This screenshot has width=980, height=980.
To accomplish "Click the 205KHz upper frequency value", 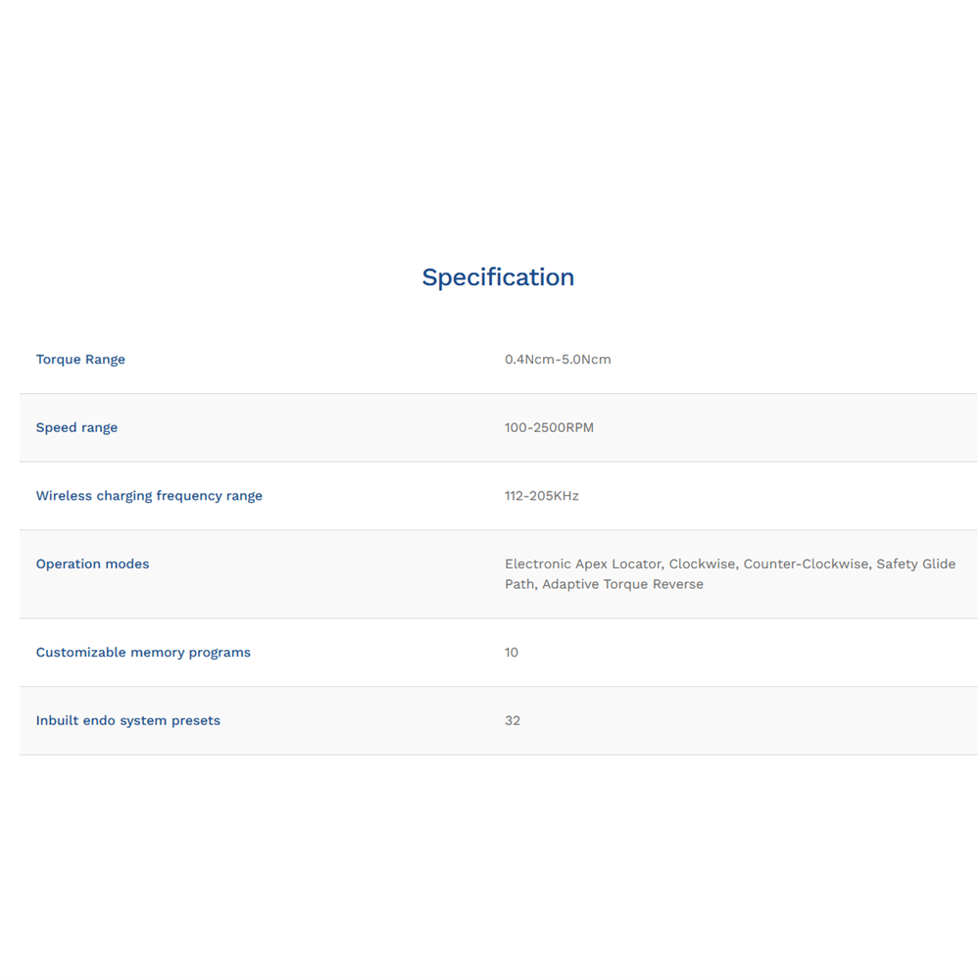I will click(557, 496).
